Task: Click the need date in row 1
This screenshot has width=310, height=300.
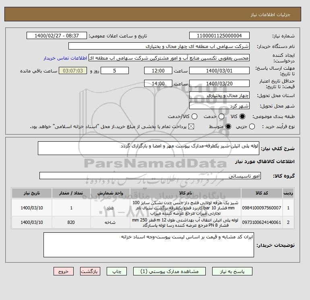Action: pos(32,208)
